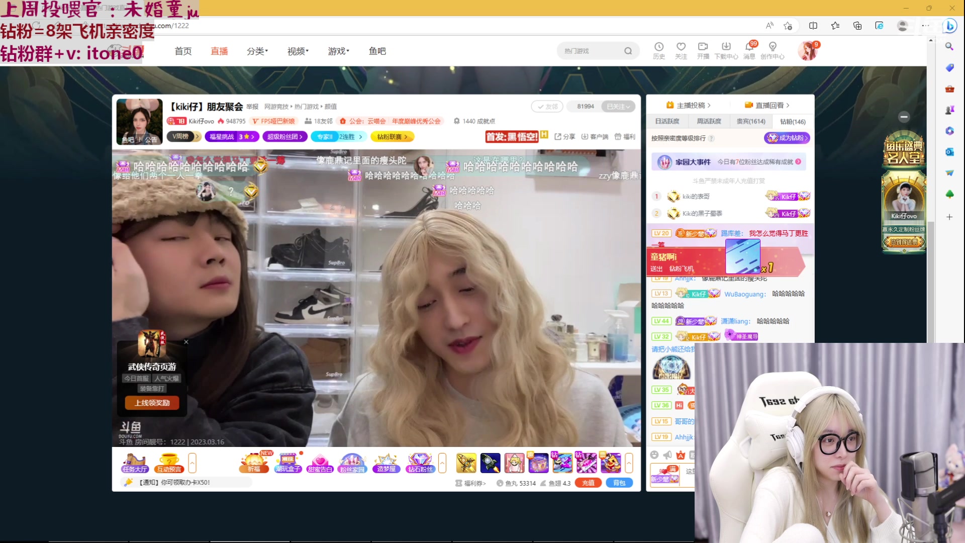Open 客户端 client download link
This screenshot has height=543, width=965.
[x=595, y=137]
